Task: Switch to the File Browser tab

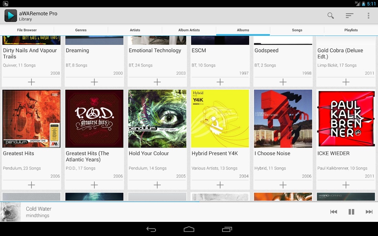Action: 27,30
